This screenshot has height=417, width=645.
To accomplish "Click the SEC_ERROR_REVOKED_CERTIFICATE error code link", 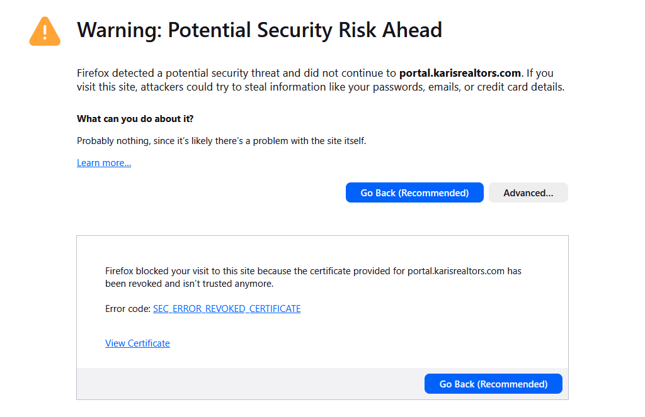I will (227, 309).
